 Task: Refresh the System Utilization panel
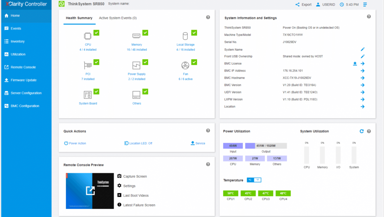(361, 131)
